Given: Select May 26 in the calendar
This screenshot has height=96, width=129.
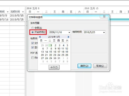Looking at the screenshot, I should click(67, 55).
